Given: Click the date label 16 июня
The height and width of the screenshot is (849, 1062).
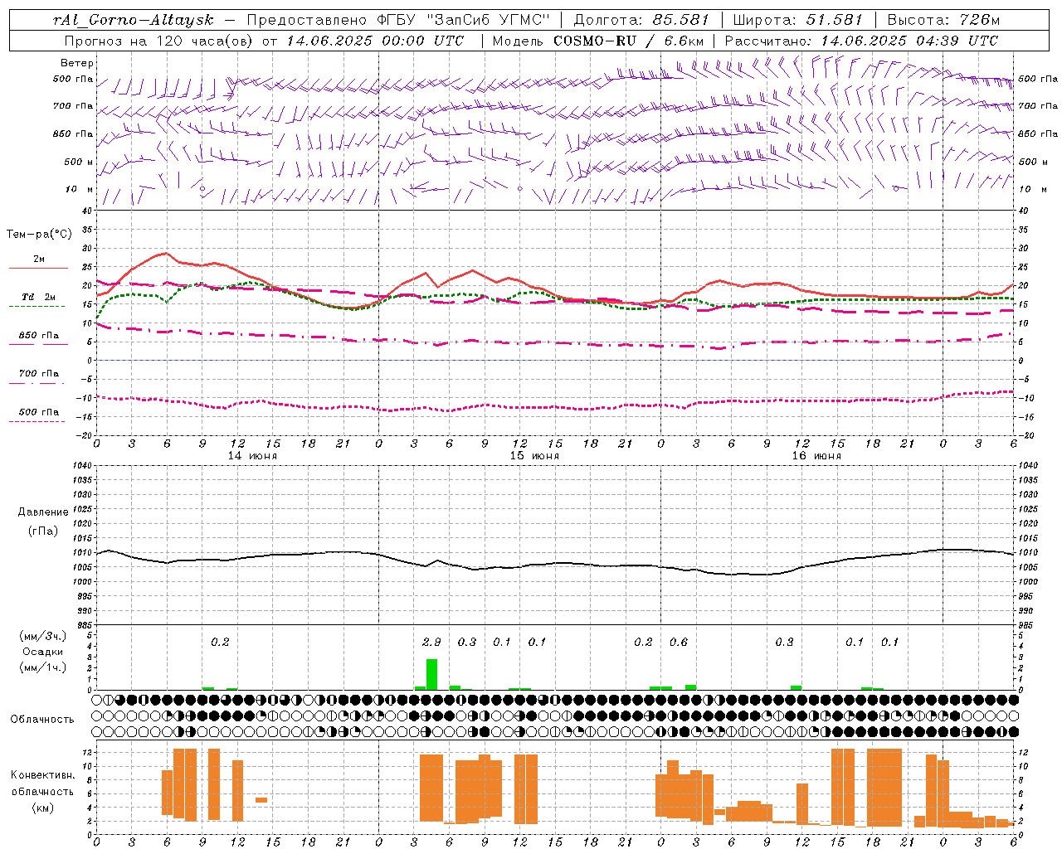Looking at the screenshot, I should click(x=816, y=456).
